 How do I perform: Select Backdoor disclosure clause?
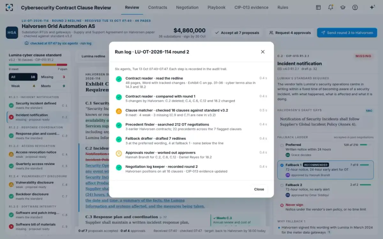38,196
